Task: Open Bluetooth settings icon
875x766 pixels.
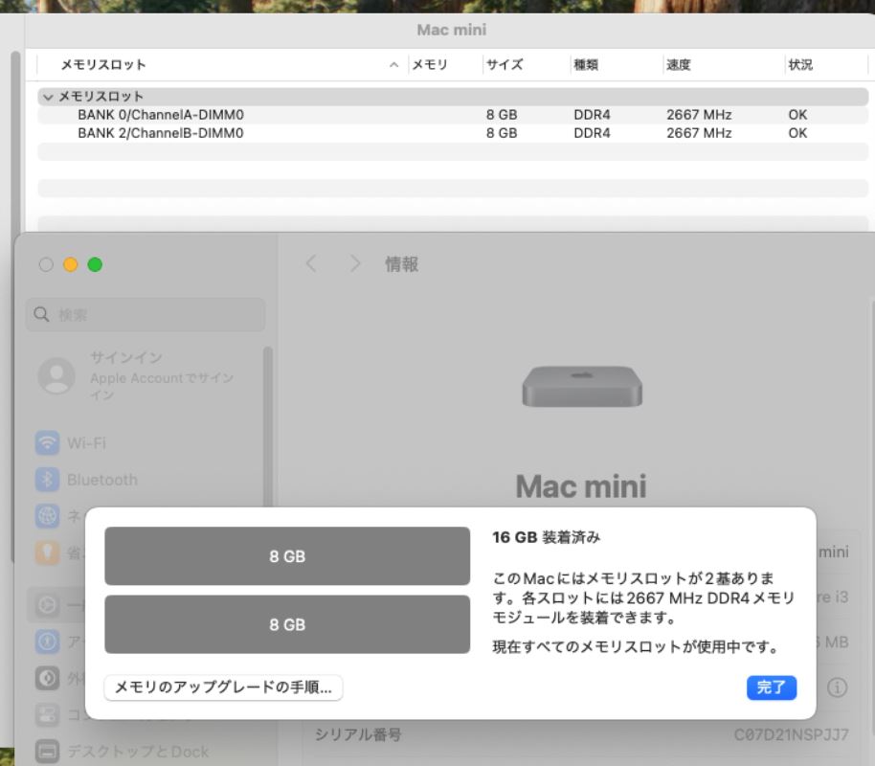Action: 48,480
